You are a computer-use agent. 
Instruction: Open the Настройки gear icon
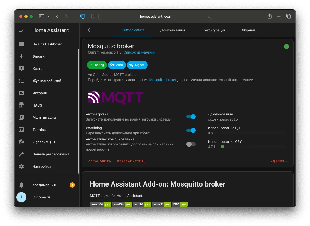coord(21,166)
